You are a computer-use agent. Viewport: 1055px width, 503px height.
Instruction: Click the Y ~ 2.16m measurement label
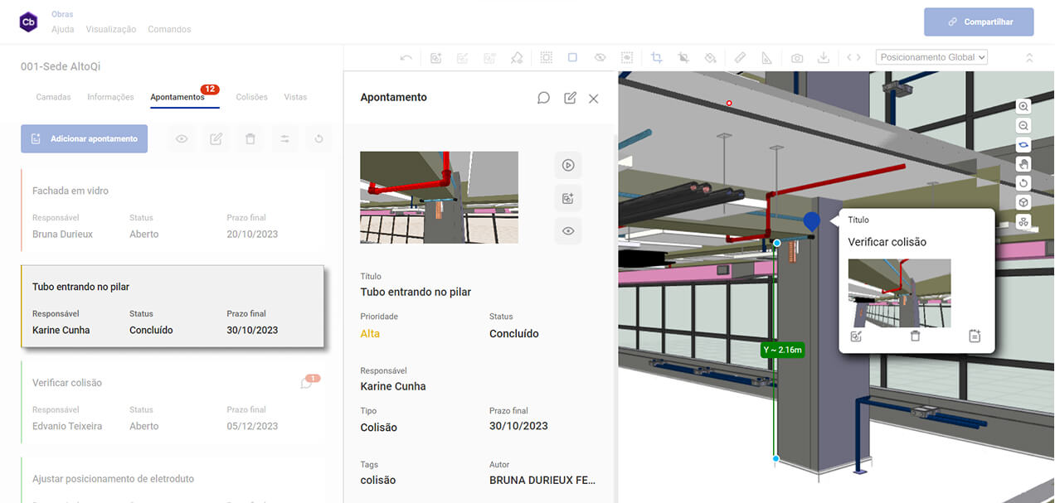783,350
